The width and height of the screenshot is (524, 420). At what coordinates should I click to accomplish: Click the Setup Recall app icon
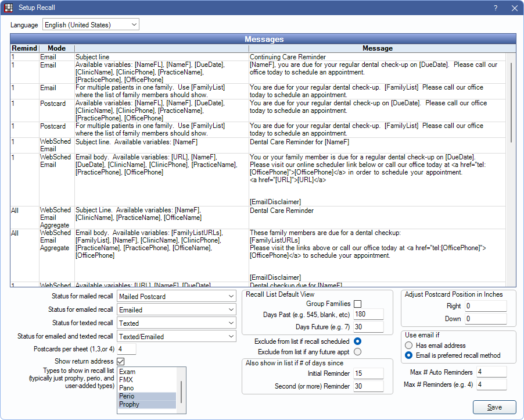9,8
